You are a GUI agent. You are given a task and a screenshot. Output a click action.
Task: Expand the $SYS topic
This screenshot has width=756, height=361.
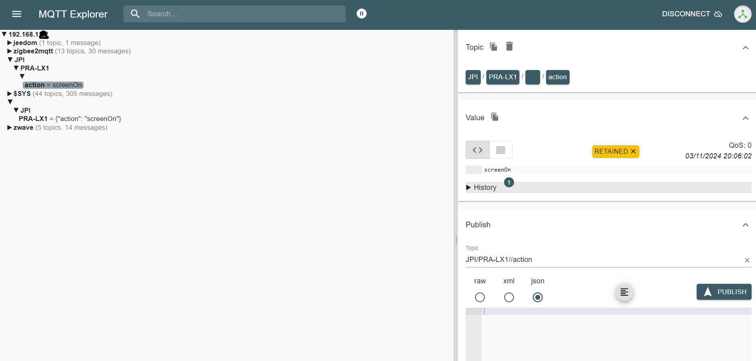(x=10, y=94)
